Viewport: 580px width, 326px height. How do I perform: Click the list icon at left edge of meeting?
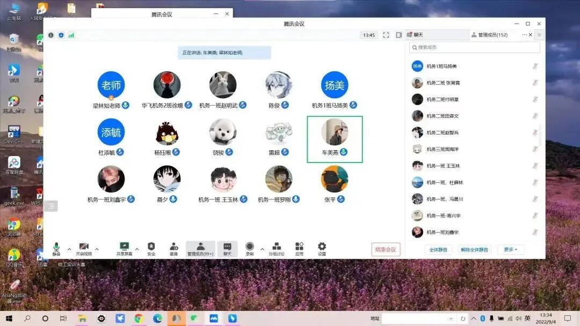(x=51, y=206)
